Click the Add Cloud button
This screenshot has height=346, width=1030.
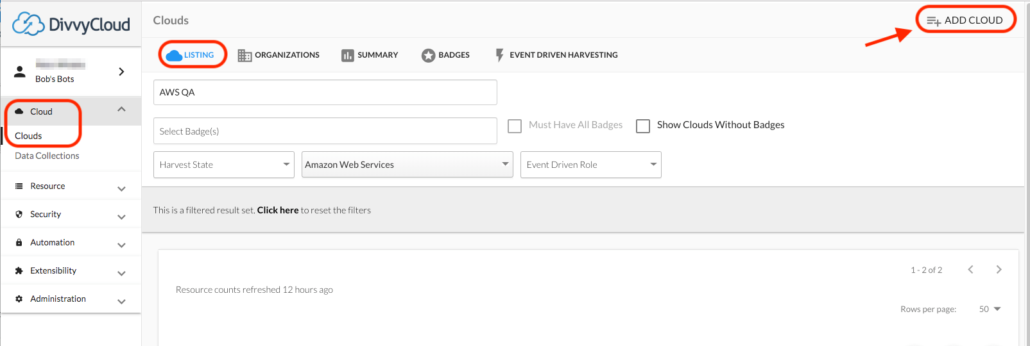[965, 20]
